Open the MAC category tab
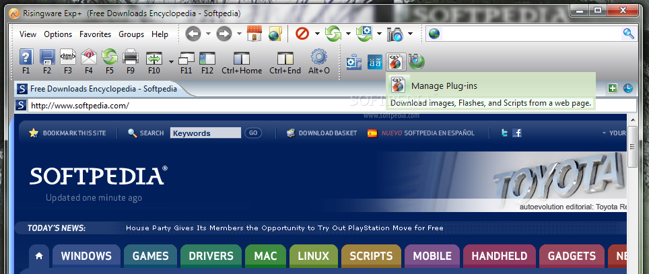Screen dimensions: 649x274 coord(265,256)
